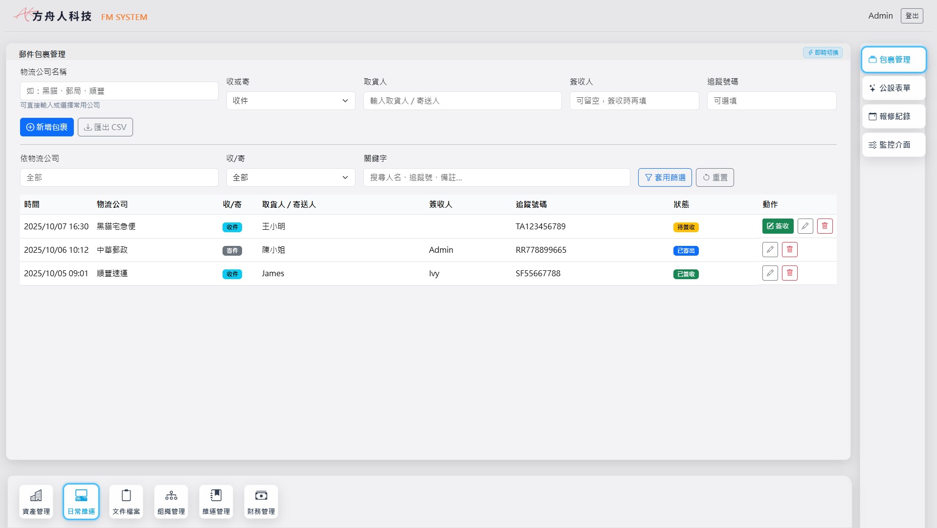Screen dimensions: 937x528
Task: Click the edit pencil icon for 黑貓宅急便 row
Action: tap(805, 226)
